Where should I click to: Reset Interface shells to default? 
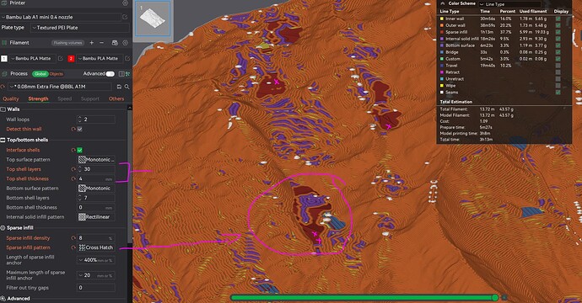point(73,150)
